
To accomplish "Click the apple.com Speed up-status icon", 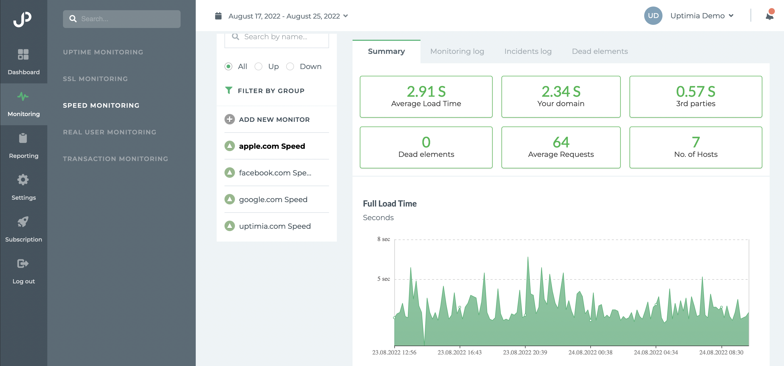I will pyautogui.click(x=230, y=146).
